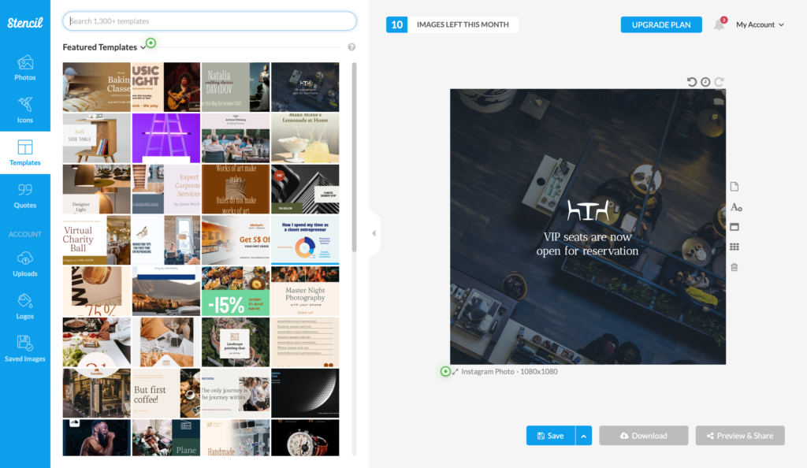Open the Photos panel in sidebar
The image size is (807, 468).
click(x=24, y=68)
